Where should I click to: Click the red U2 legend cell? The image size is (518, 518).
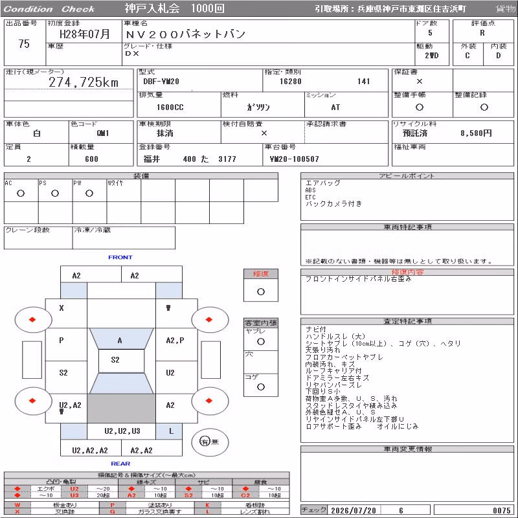point(74,489)
